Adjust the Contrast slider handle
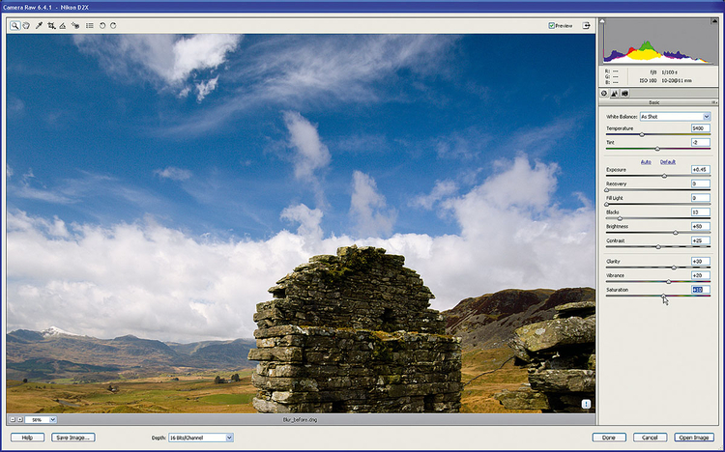725x452 pixels. (x=658, y=247)
